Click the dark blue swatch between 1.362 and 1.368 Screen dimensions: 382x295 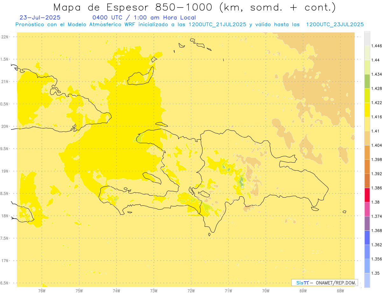[x=367, y=237]
